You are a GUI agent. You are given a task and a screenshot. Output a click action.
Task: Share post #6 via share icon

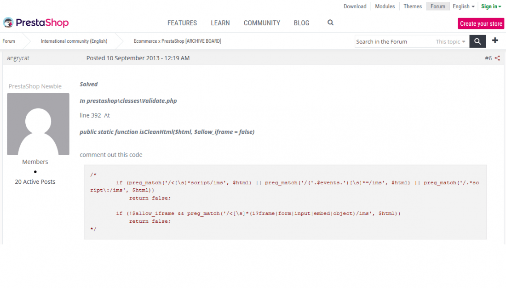497,58
